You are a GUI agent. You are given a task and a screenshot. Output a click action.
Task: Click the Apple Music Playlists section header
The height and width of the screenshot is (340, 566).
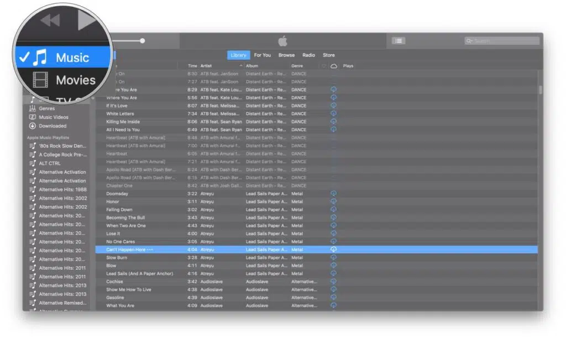click(x=48, y=137)
